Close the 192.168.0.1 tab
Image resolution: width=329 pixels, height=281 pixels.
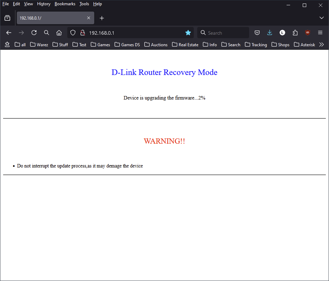(x=89, y=18)
